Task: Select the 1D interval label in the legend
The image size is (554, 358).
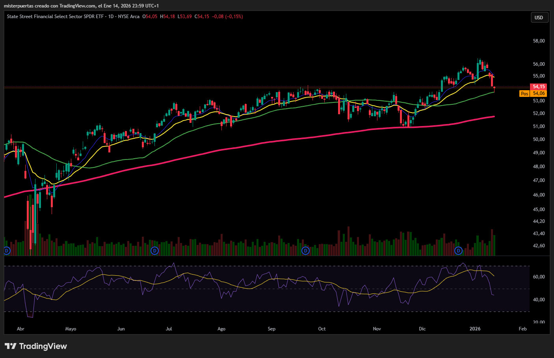Action: coord(111,17)
